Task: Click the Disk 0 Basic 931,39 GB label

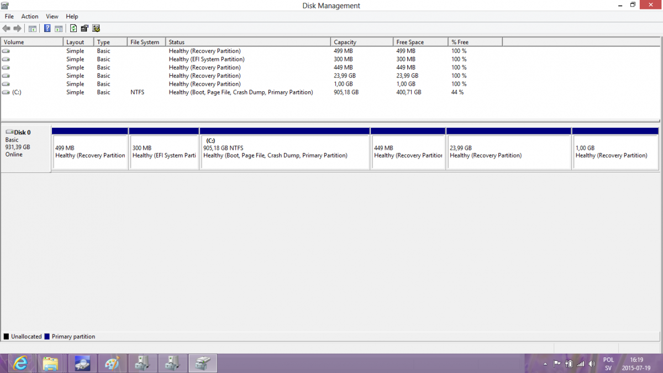Action: coord(25,149)
